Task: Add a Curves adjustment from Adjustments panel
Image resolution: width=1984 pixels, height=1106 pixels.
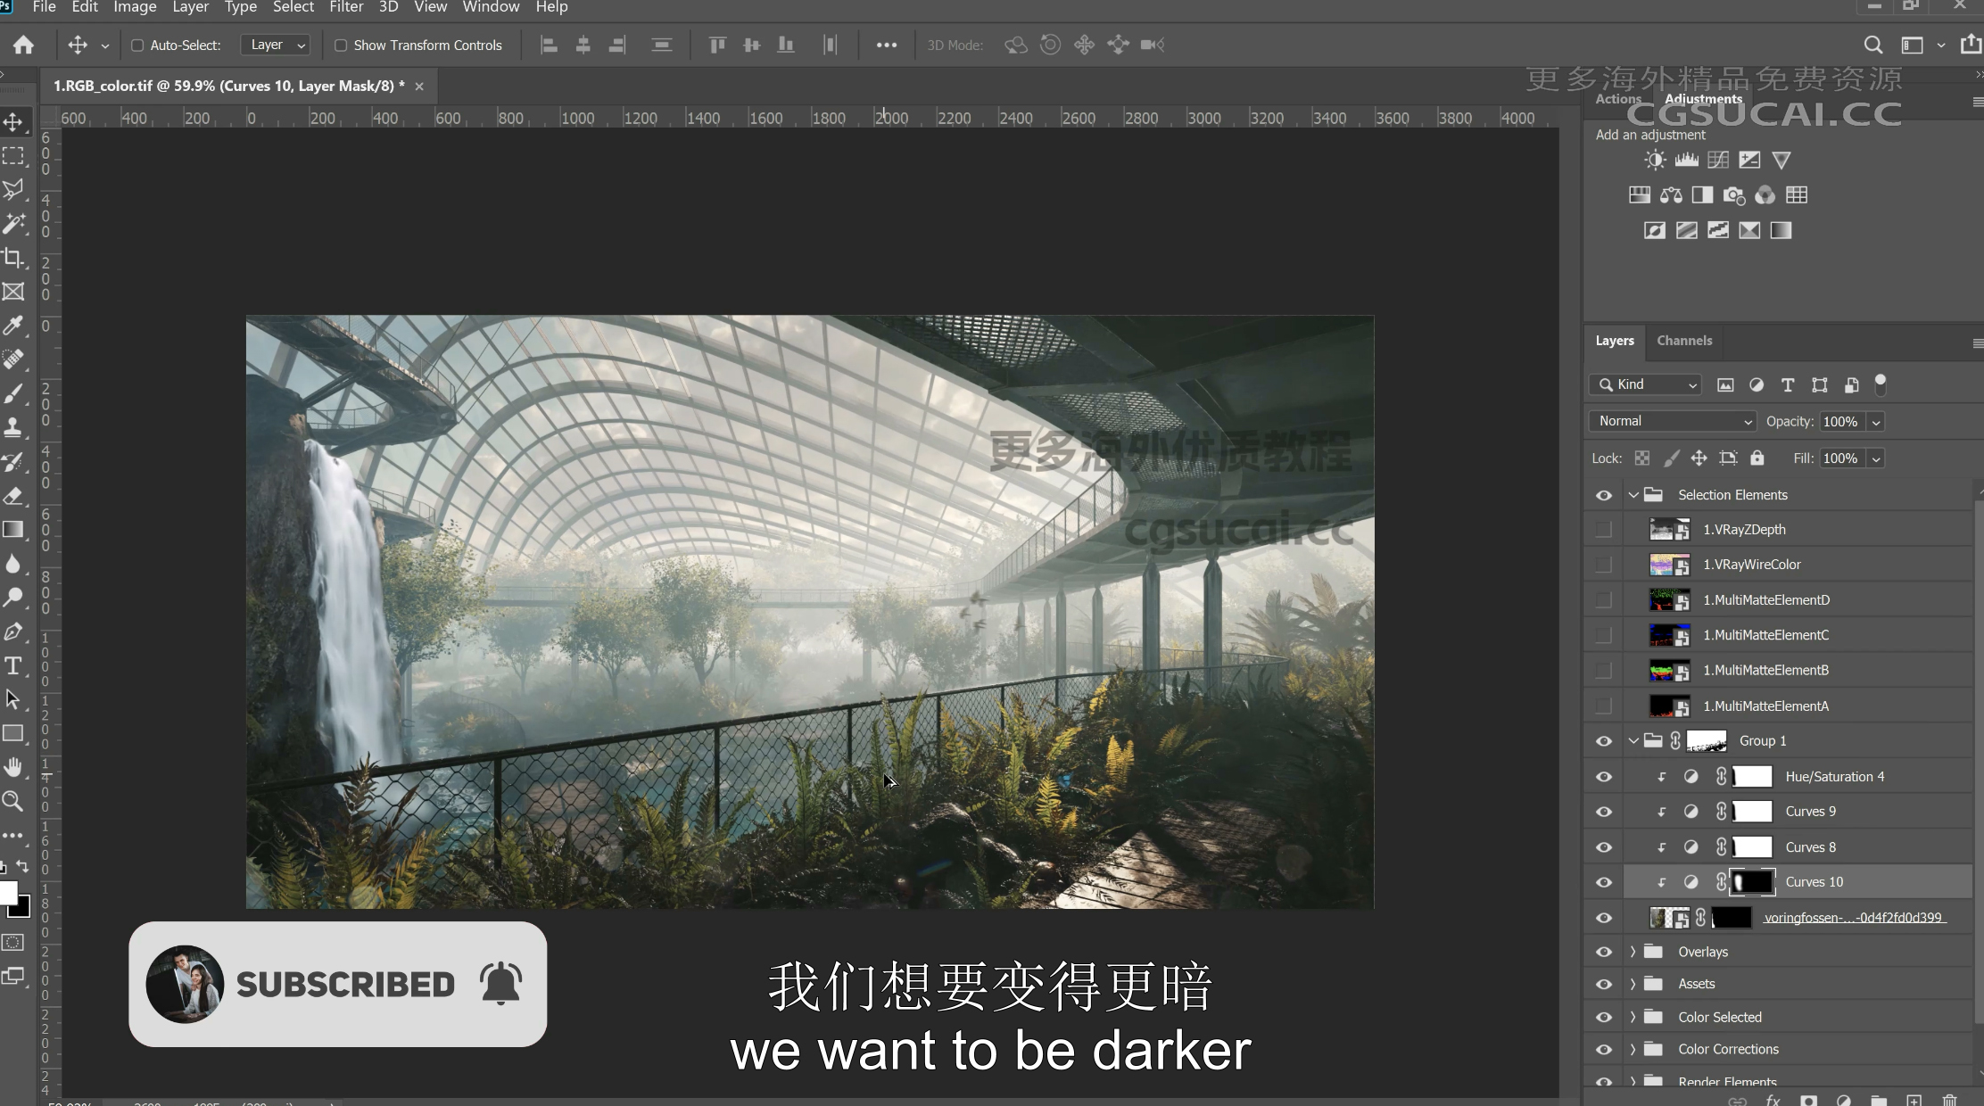Action: click(1718, 160)
